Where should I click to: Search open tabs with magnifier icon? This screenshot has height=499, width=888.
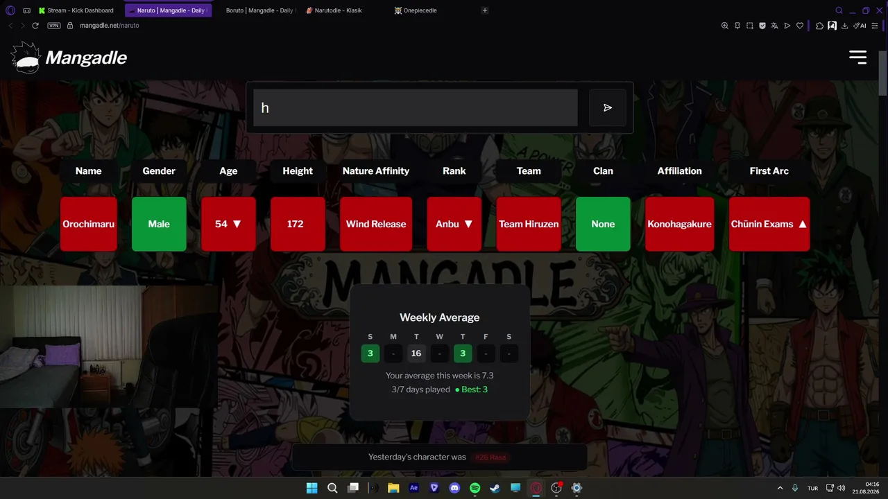coord(839,10)
